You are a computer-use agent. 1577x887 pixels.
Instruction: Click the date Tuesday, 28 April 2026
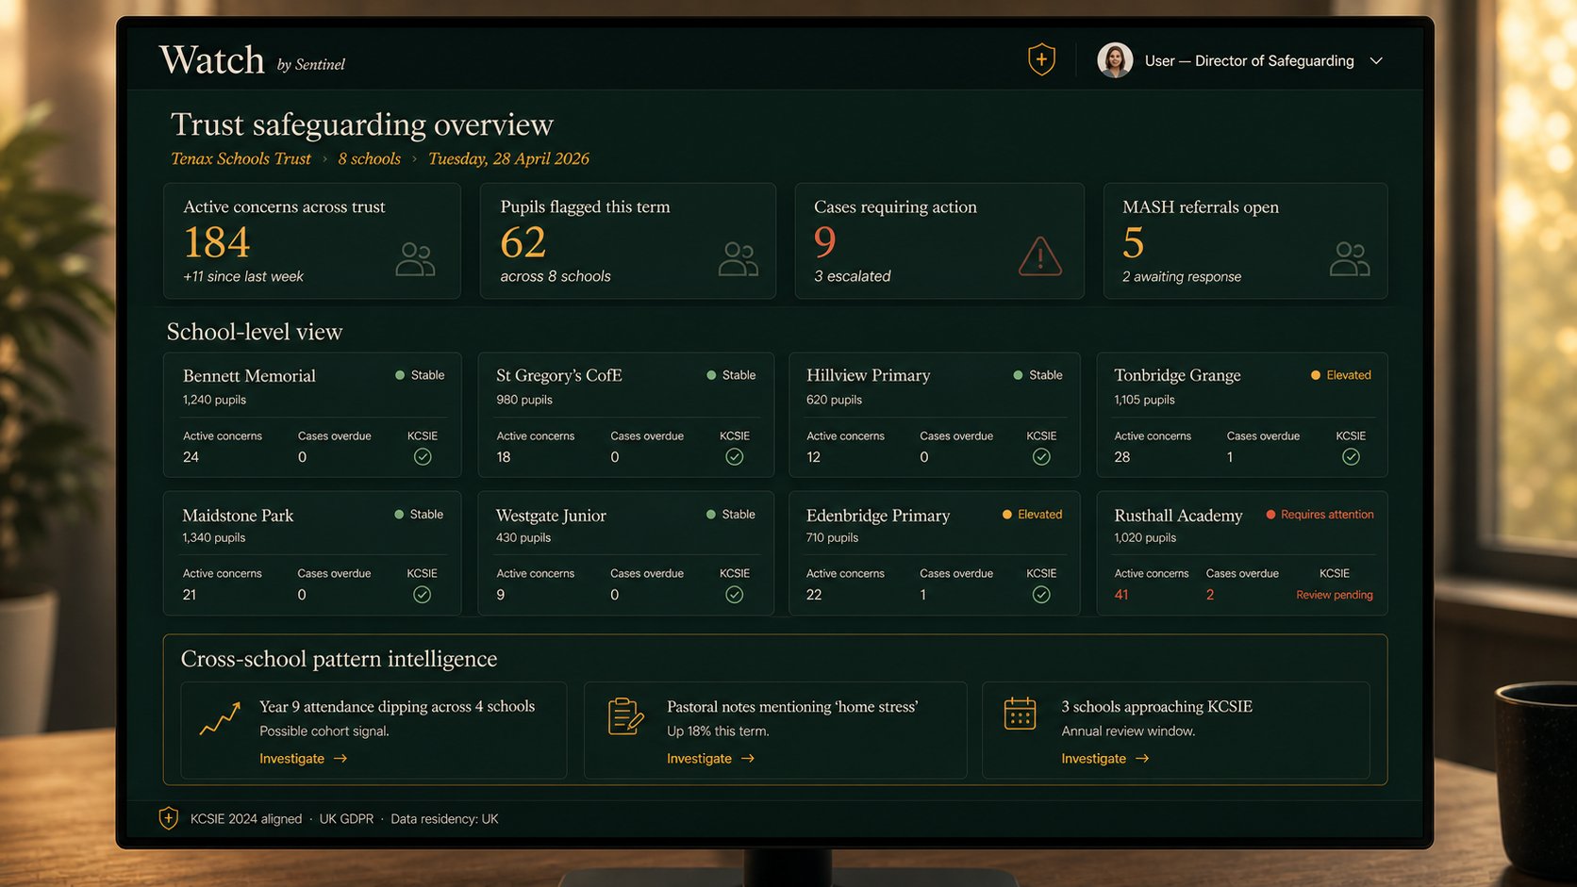tap(508, 158)
